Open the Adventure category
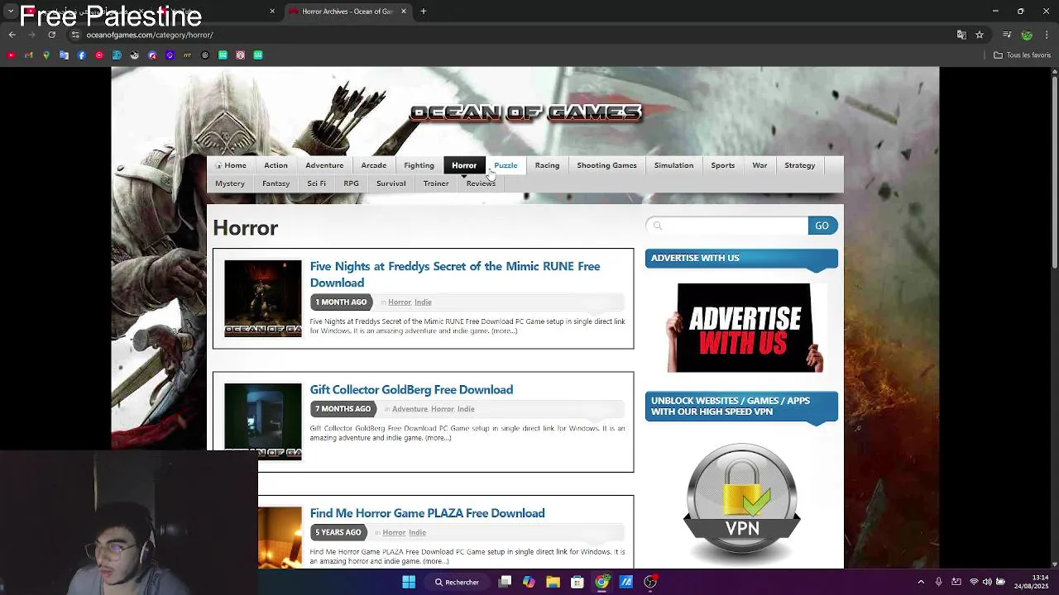 coord(324,165)
